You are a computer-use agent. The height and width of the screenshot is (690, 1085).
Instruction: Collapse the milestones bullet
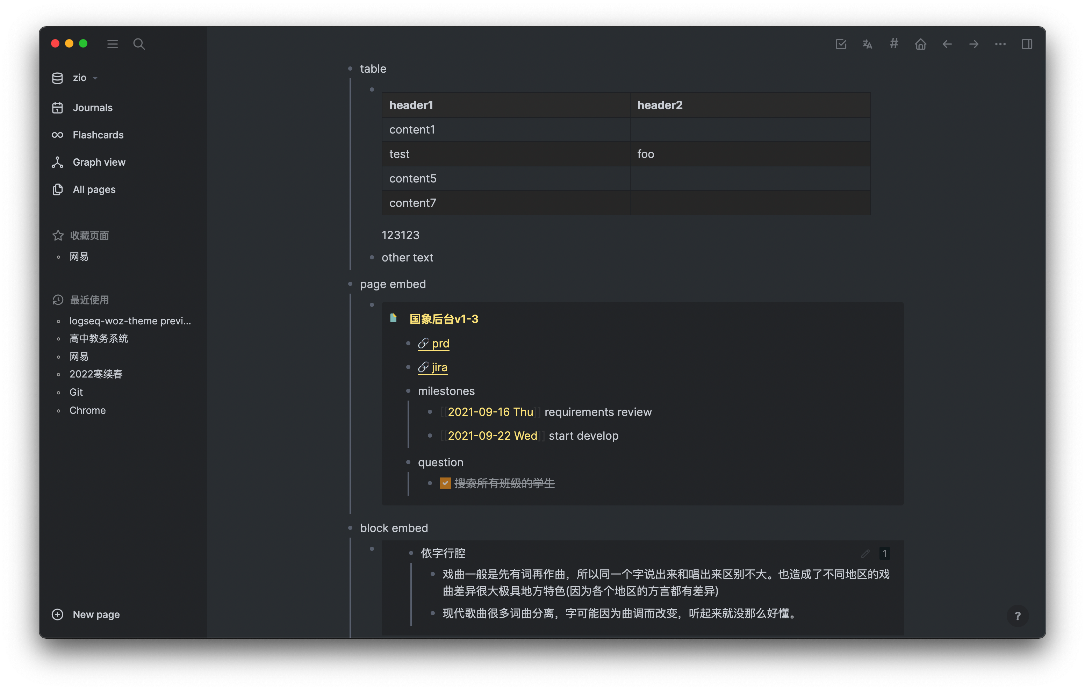(408, 391)
